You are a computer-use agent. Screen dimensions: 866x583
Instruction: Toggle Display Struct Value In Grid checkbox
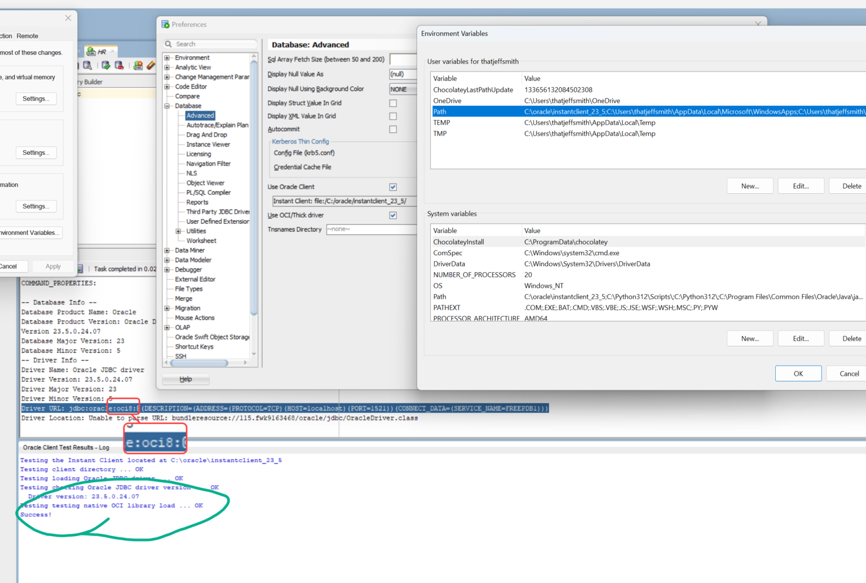pyautogui.click(x=393, y=103)
